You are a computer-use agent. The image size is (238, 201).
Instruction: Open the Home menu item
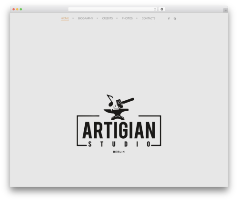point(65,19)
